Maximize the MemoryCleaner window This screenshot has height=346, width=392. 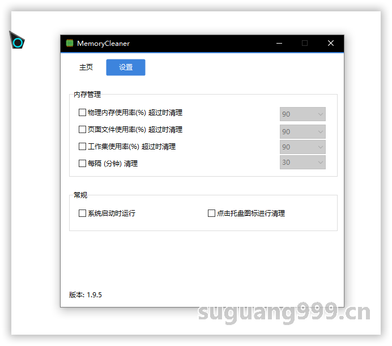click(305, 44)
